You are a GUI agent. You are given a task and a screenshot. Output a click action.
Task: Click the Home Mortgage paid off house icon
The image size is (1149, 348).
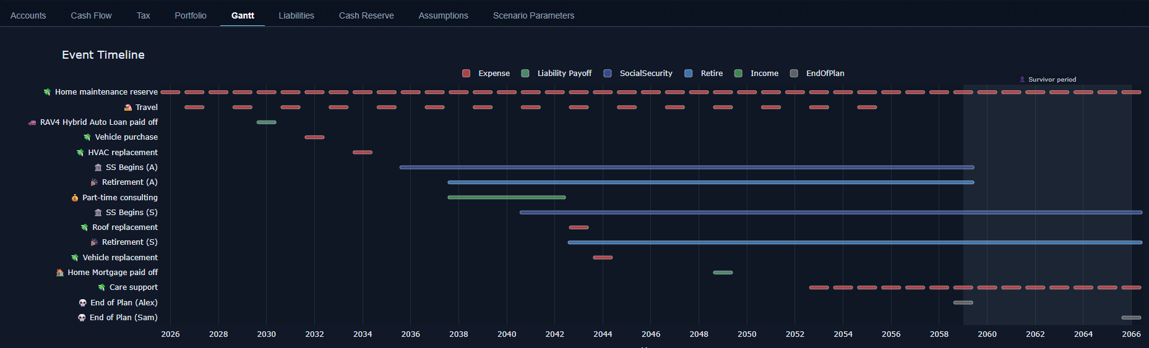coord(60,273)
